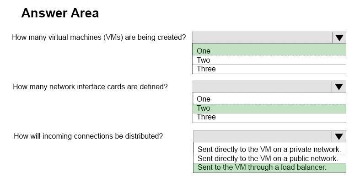This screenshot has height=178, width=360.
Task: Click the black triangle beside VM count box
Action: [x=339, y=38]
